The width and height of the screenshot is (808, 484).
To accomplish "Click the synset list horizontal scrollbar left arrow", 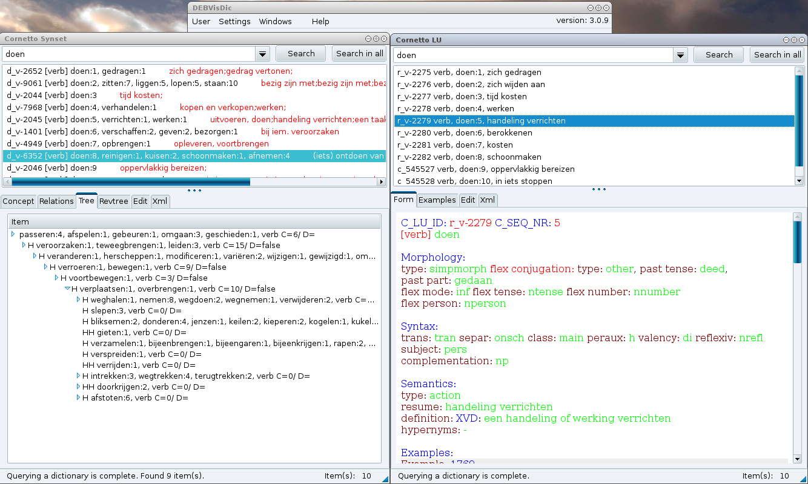I will (x=8, y=181).
